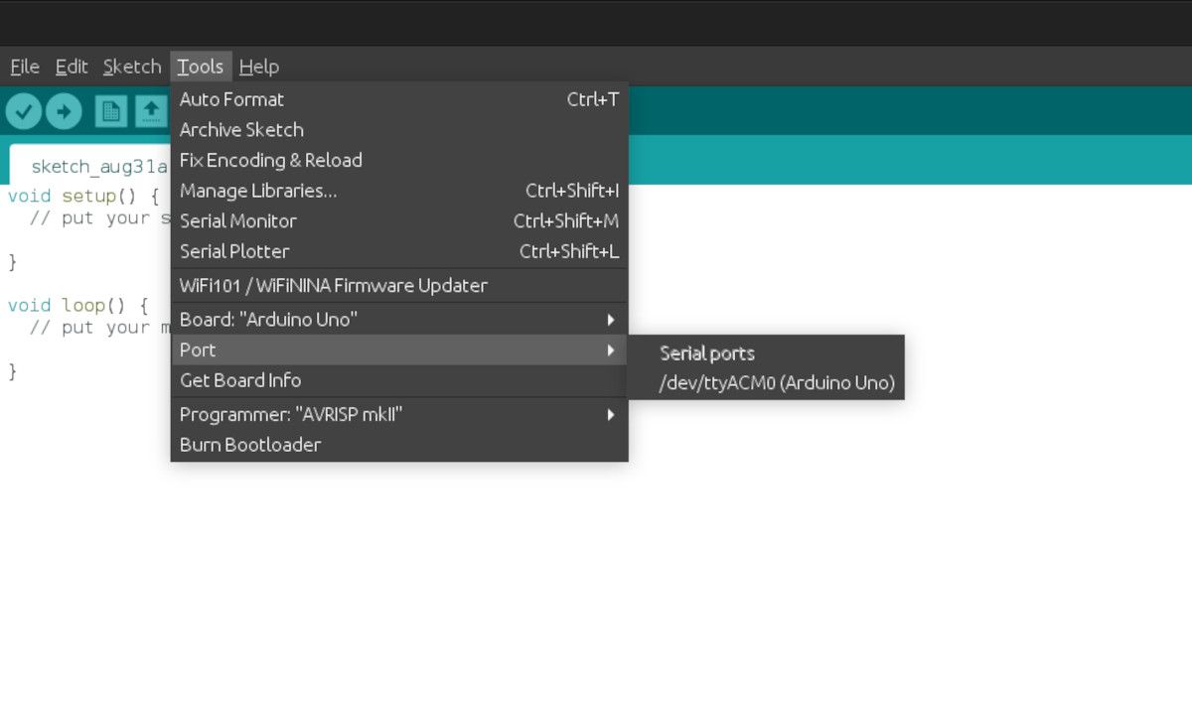Image resolution: width=1192 pixels, height=703 pixels.
Task: Open the Help menu
Action: point(258,67)
